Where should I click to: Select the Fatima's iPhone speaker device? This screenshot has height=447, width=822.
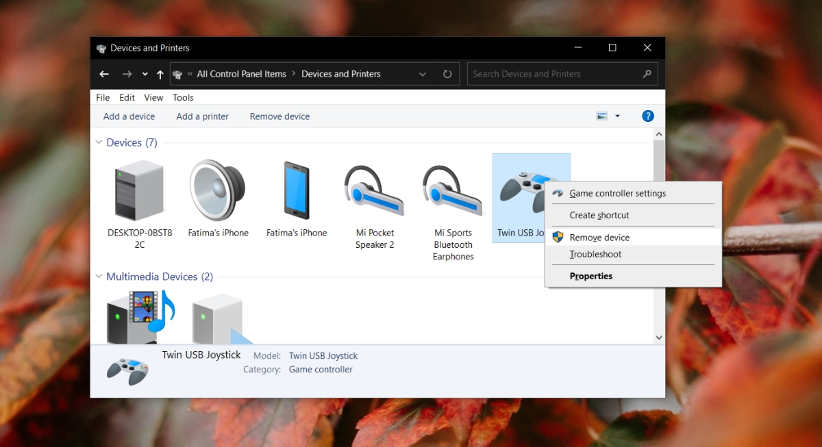point(218,192)
